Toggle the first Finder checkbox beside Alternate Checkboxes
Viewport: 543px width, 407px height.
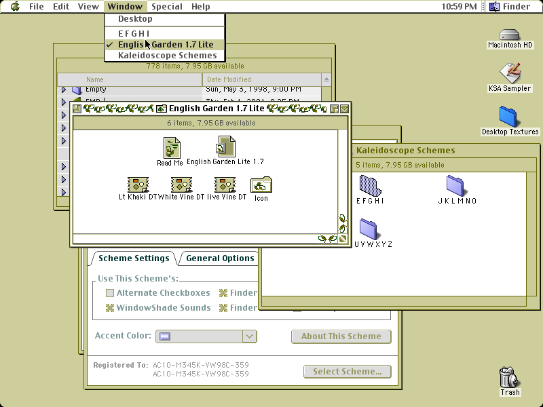pos(223,293)
